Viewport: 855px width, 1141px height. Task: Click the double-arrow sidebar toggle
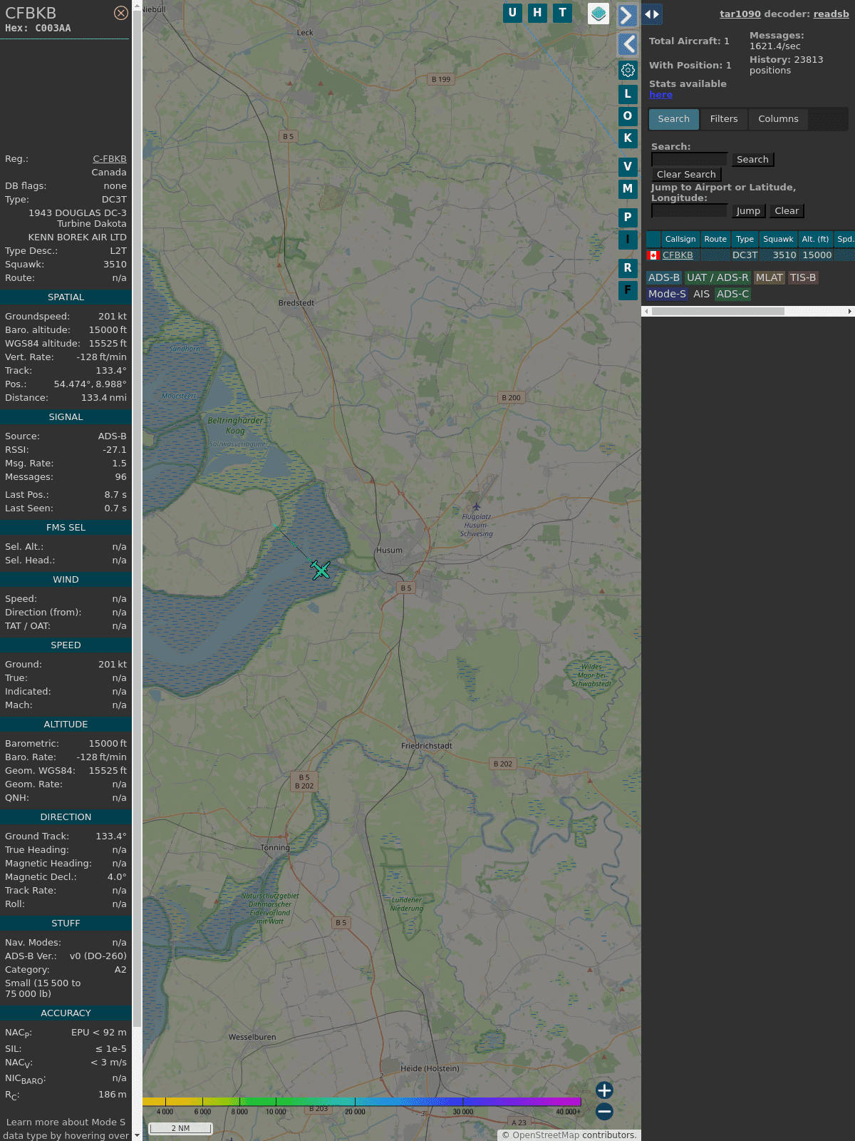[652, 14]
